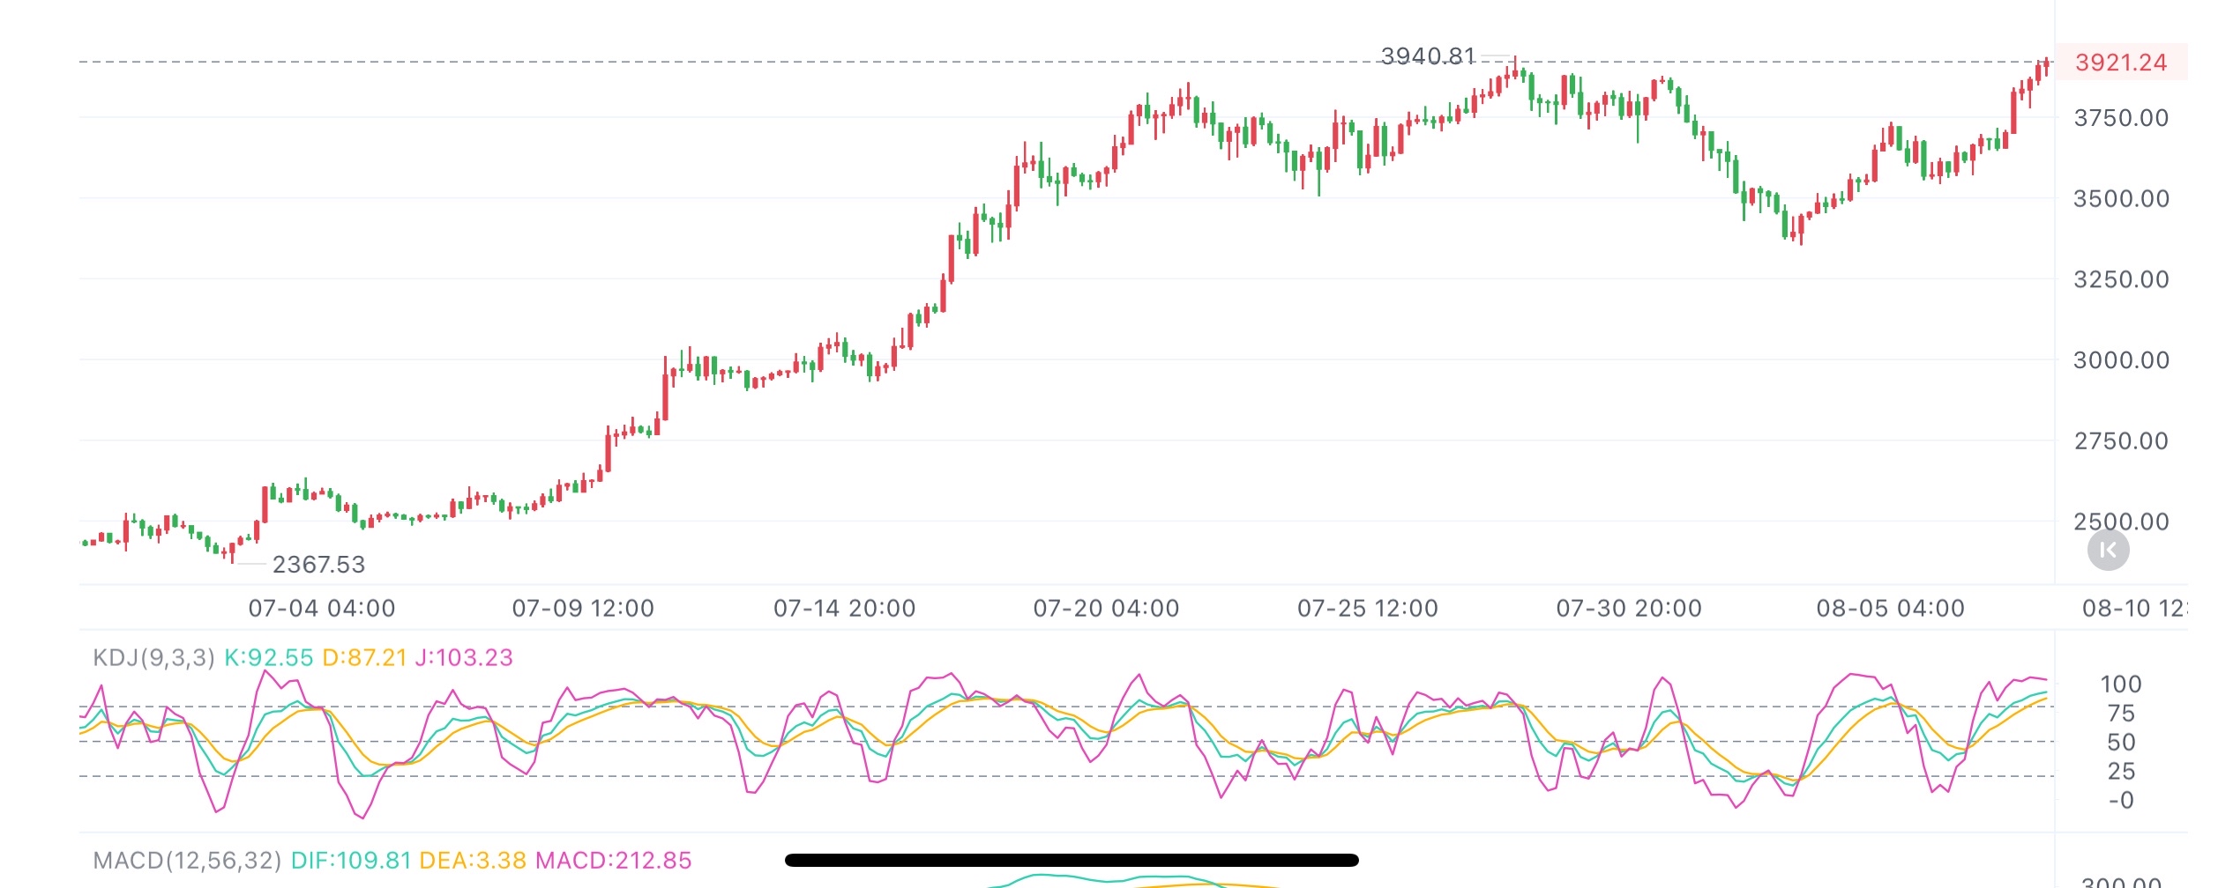Click the 75 level on KDJ scale
Viewport: 2233px width, 888px height.
tap(2121, 714)
